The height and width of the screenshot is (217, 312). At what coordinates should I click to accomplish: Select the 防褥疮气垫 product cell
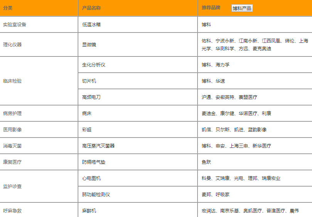click(138, 162)
